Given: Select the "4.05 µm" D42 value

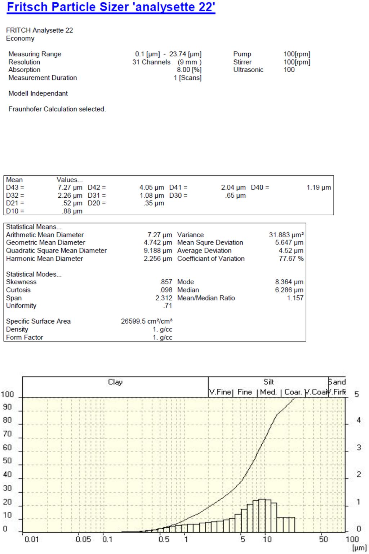Looking at the screenshot, I should click(x=152, y=188).
